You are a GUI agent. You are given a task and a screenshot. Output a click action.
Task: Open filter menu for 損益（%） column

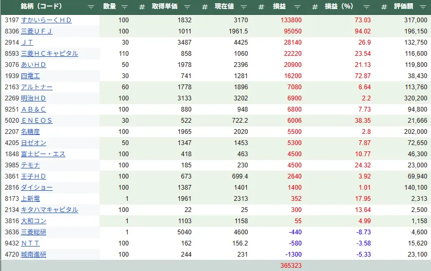pyautogui.click(x=367, y=7)
